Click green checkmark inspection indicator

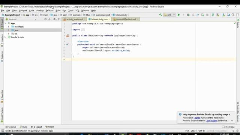pos(235,23)
